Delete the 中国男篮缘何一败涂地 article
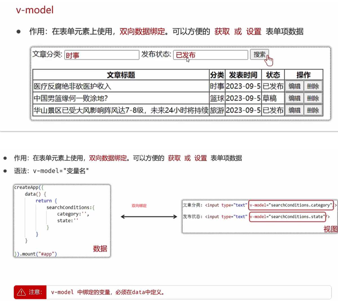 pyautogui.click(x=313, y=98)
